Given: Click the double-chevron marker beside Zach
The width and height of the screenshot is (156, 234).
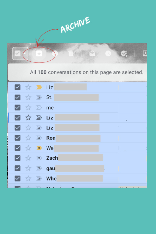Looking at the screenshot, I should (39, 158).
